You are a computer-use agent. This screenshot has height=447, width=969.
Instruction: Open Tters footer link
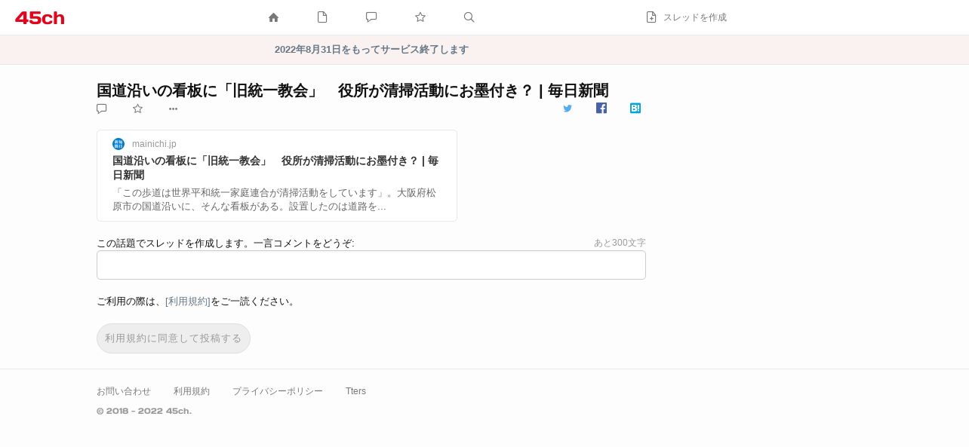(x=355, y=391)
